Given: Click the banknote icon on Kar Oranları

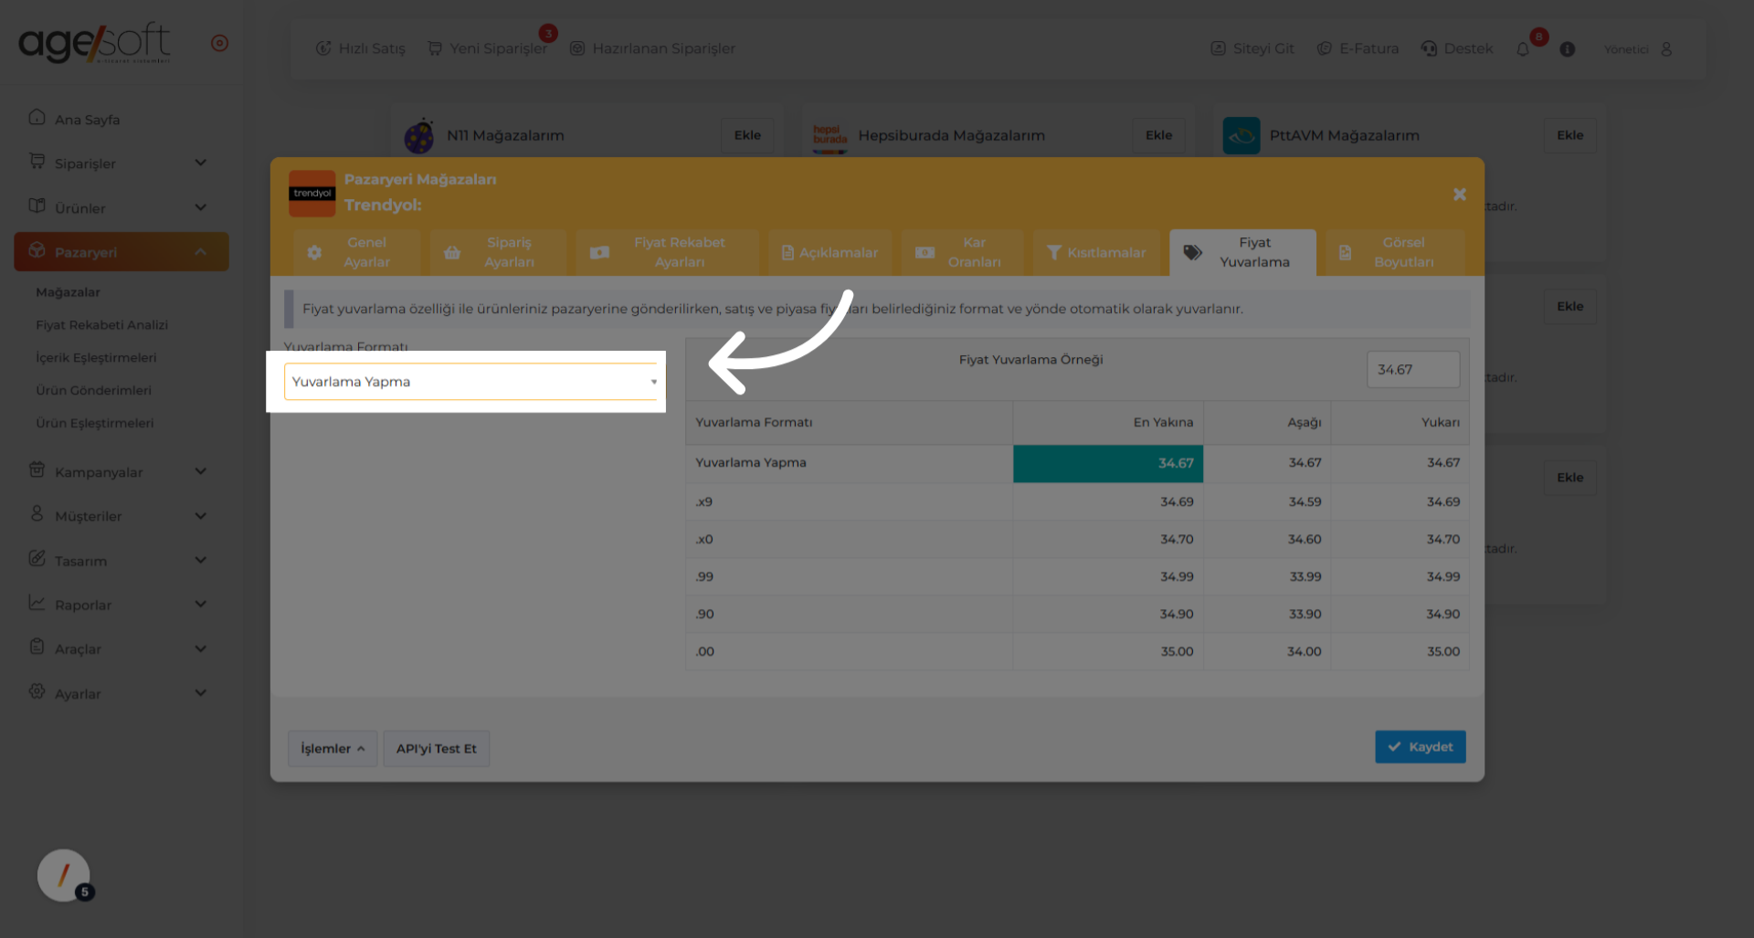Looking at the screenshot, I should pos(925,253).
